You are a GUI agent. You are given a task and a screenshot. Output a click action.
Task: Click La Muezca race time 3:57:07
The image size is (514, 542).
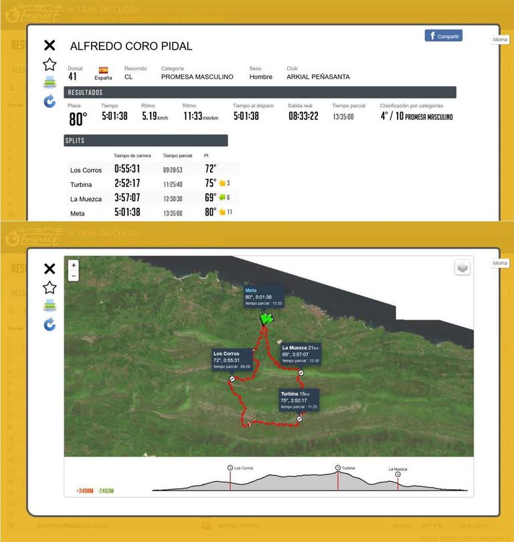127,198
